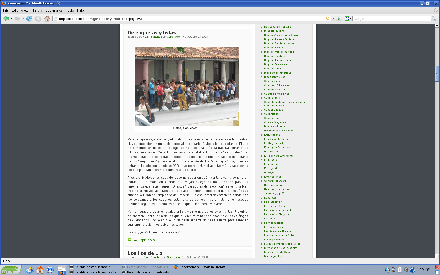Open the Google search engine selector dropdown

(348, 19)
